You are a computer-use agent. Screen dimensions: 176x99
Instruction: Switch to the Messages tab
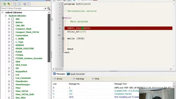pyautogui.click(x=59, y=74)
